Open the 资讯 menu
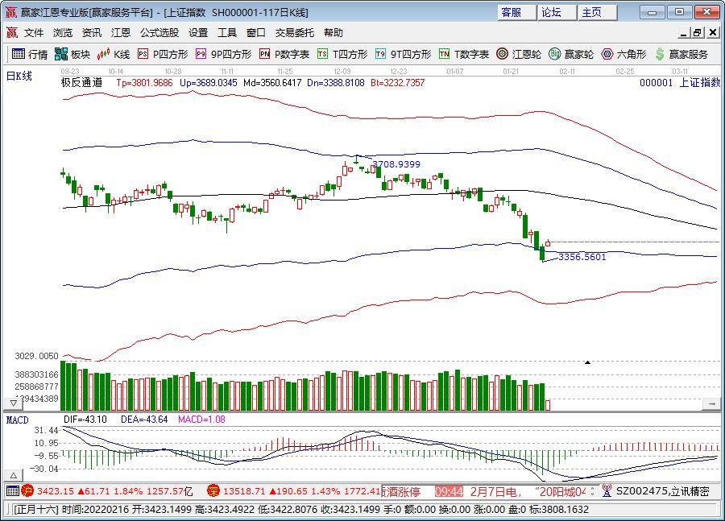This screenshot has width=725, height=521. pyautogui.click(x=92, y=32)
